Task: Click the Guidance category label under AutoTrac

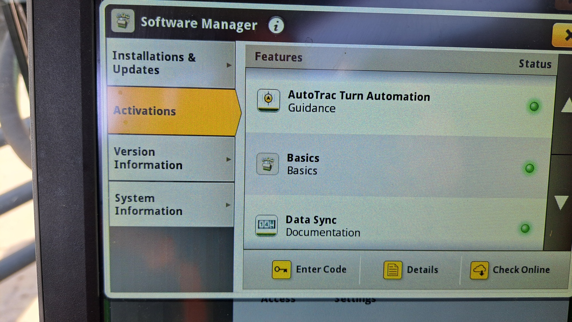Action: click(x=312, y=108)
